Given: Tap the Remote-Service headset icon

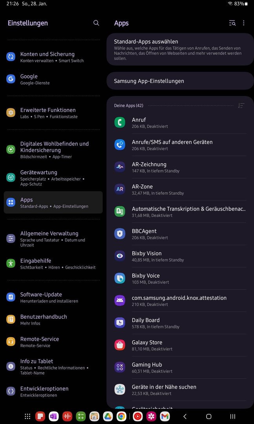Looking at the screenshot, I should pos(11,342).
